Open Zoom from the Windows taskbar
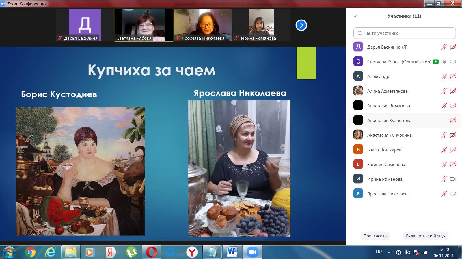Image resolution: width=462 pixels, height=259 pixels. coord(252,252)
